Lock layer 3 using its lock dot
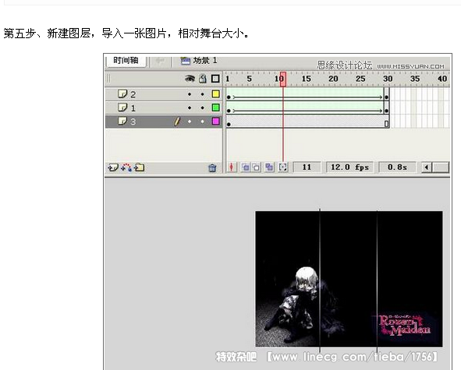Image resolution: width=461 pixels, height=370 pixels. click(203, 122)
